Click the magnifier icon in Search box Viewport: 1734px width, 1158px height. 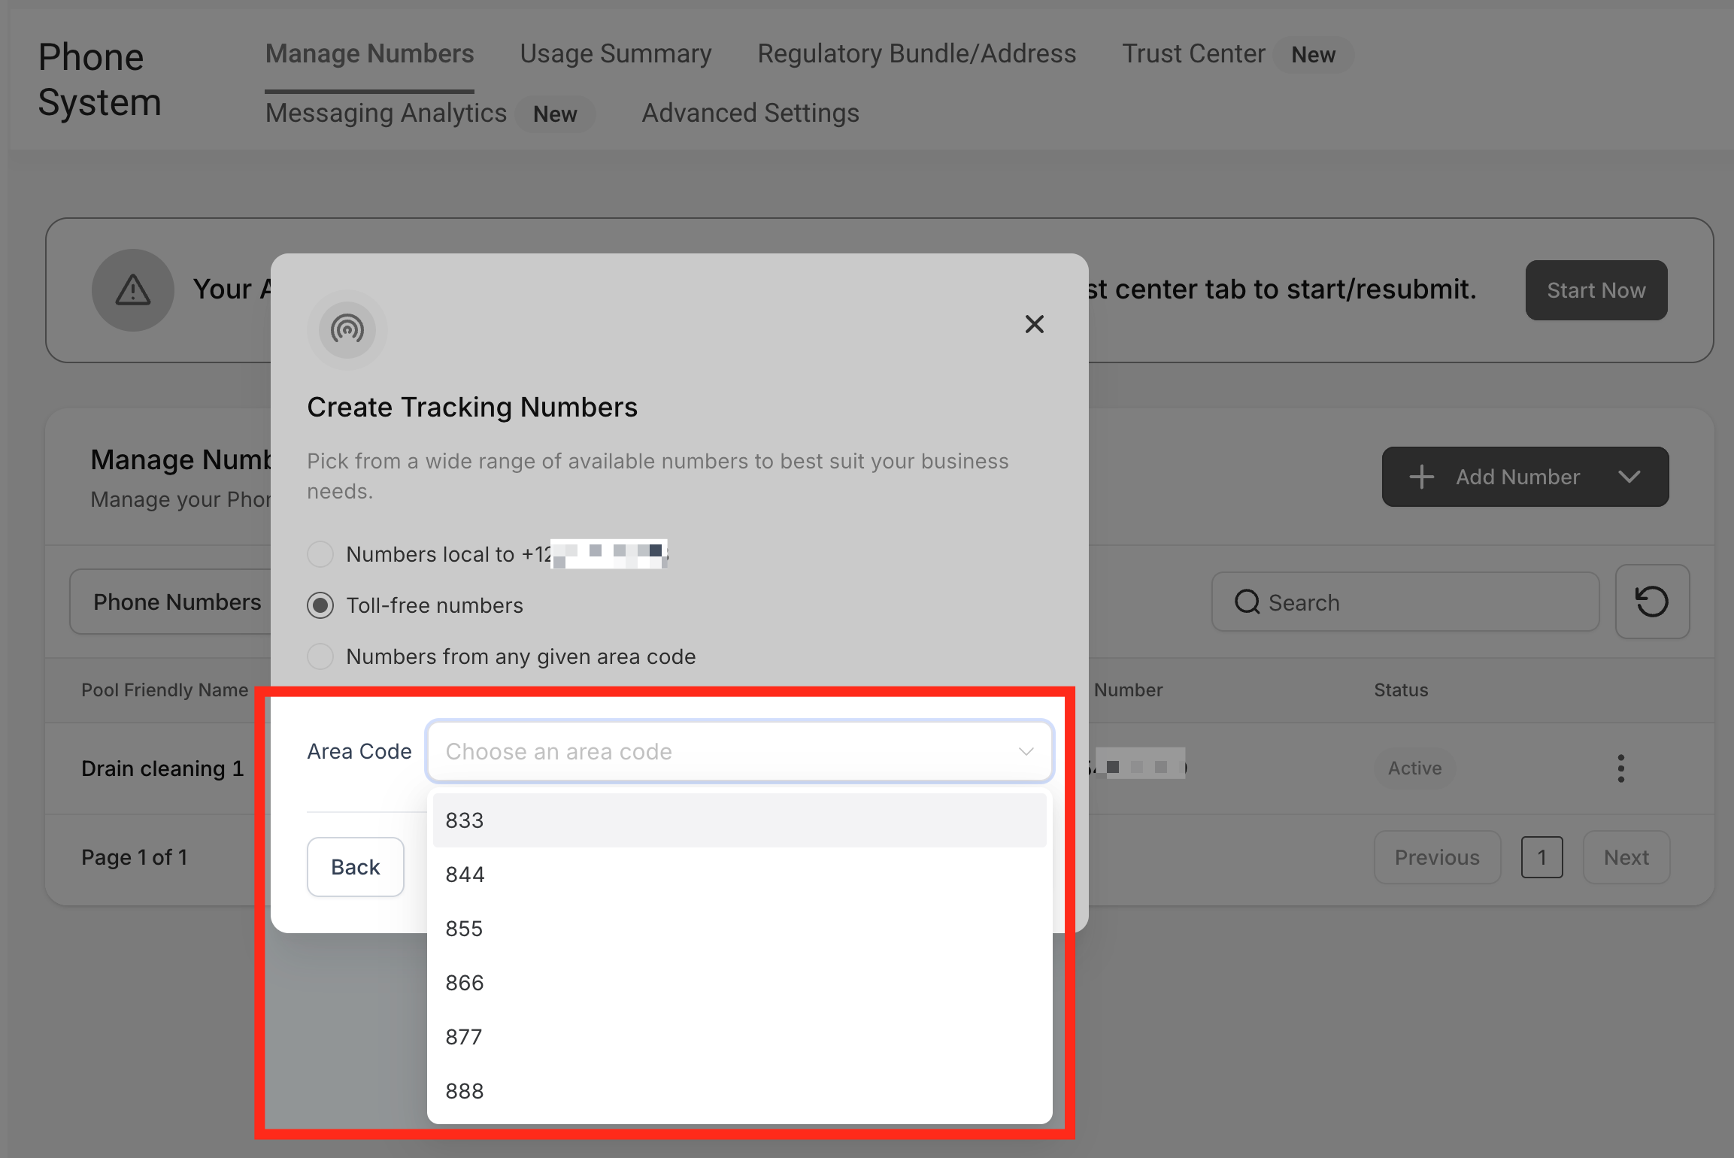pyautogui.click(x=1247, y=602)
